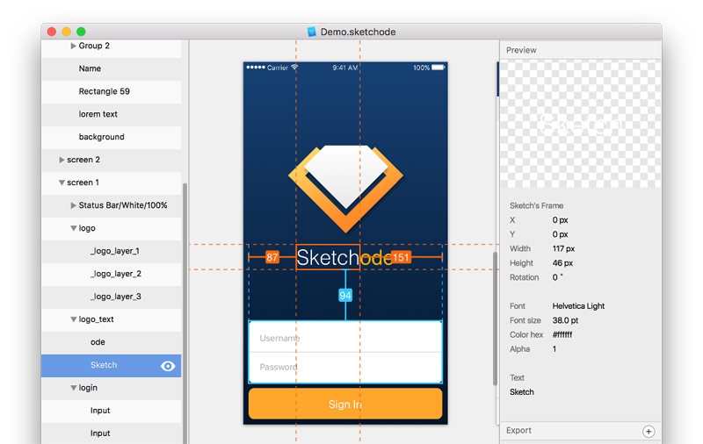Select the first Input layer under login
Image resolution: width=703 pixels, height=444 pixels.
tap(112, 411)
